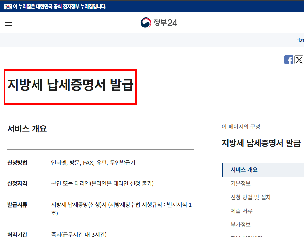The width and height of the screenshot is (304, 237).
Task: Open the hamburger navigation menu
Action: pyautogui.click(x=8, y=23)
